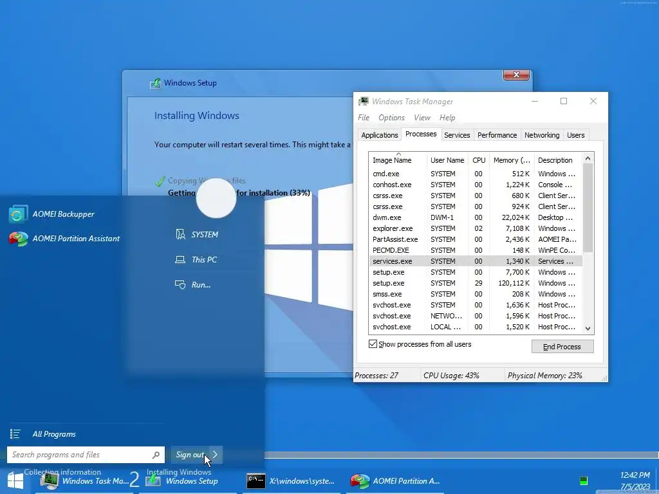
Task: Select the explorer.exe process row
Action: (x=476, y=228)
